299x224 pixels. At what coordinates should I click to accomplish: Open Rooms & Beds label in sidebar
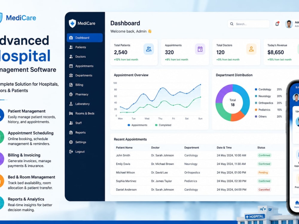(85, 113)
